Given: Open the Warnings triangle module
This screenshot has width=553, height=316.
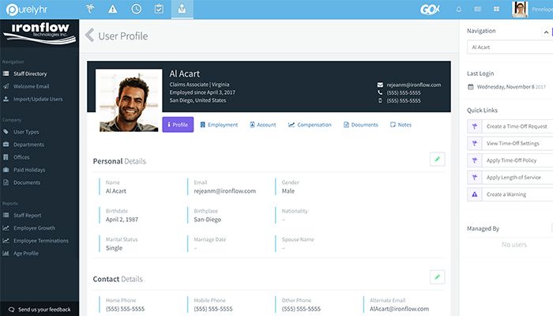Looking at the screenshot, I should point(113,9).
